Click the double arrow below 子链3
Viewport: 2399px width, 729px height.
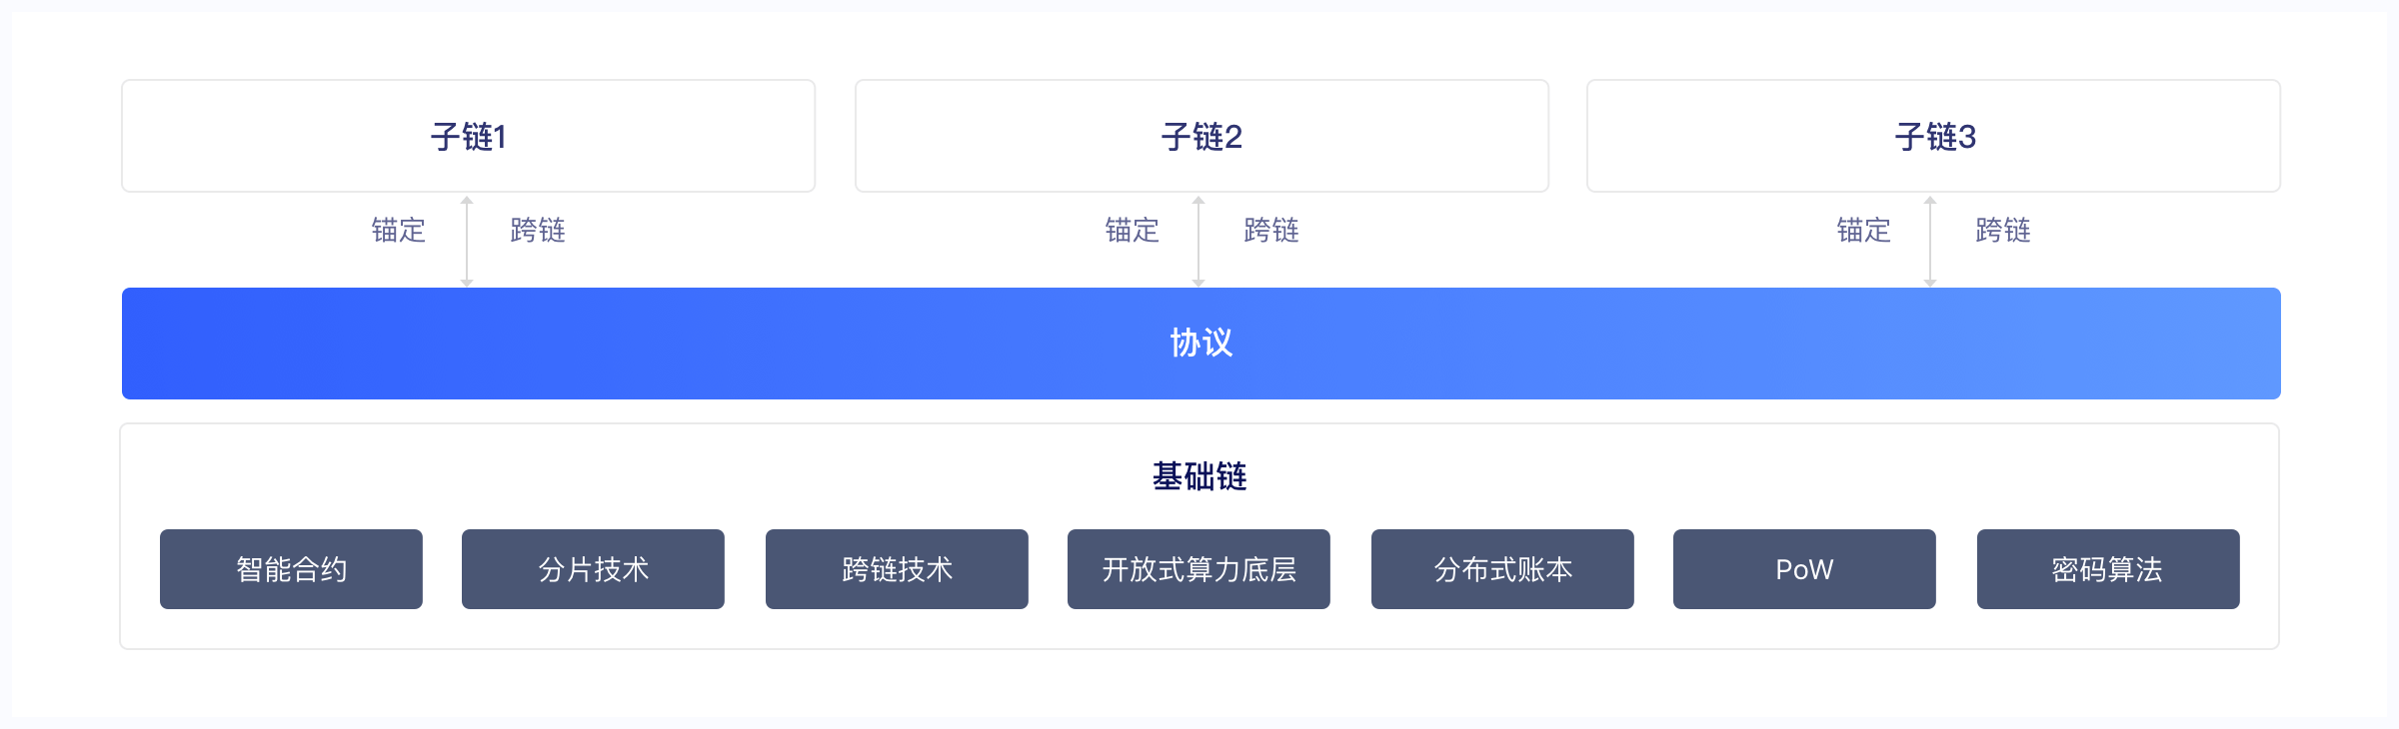coord(1930,242)
